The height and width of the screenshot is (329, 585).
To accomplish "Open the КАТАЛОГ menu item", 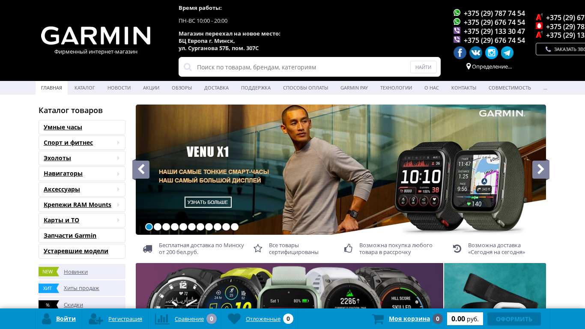I will tap(85, 88).
